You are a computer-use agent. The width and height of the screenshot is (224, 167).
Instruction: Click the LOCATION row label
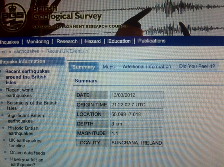pyautogui.click(x=92, y=114)
